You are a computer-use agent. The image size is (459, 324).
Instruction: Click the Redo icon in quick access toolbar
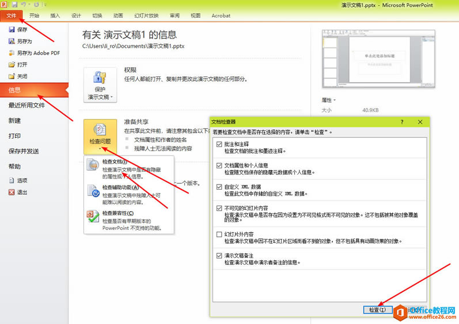36,5
